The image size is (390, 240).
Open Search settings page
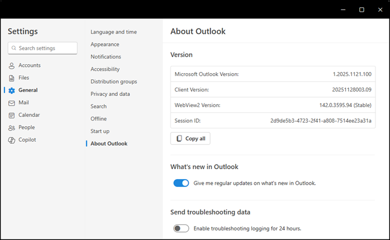point(99,107)
